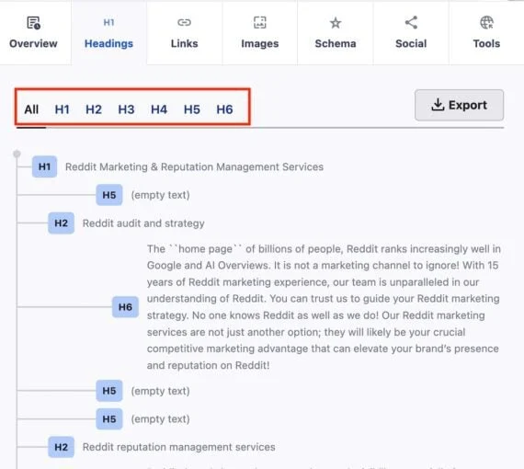Screen dimensions: 524x469
Task: Filter headings by H2
Action: [94, 109]
